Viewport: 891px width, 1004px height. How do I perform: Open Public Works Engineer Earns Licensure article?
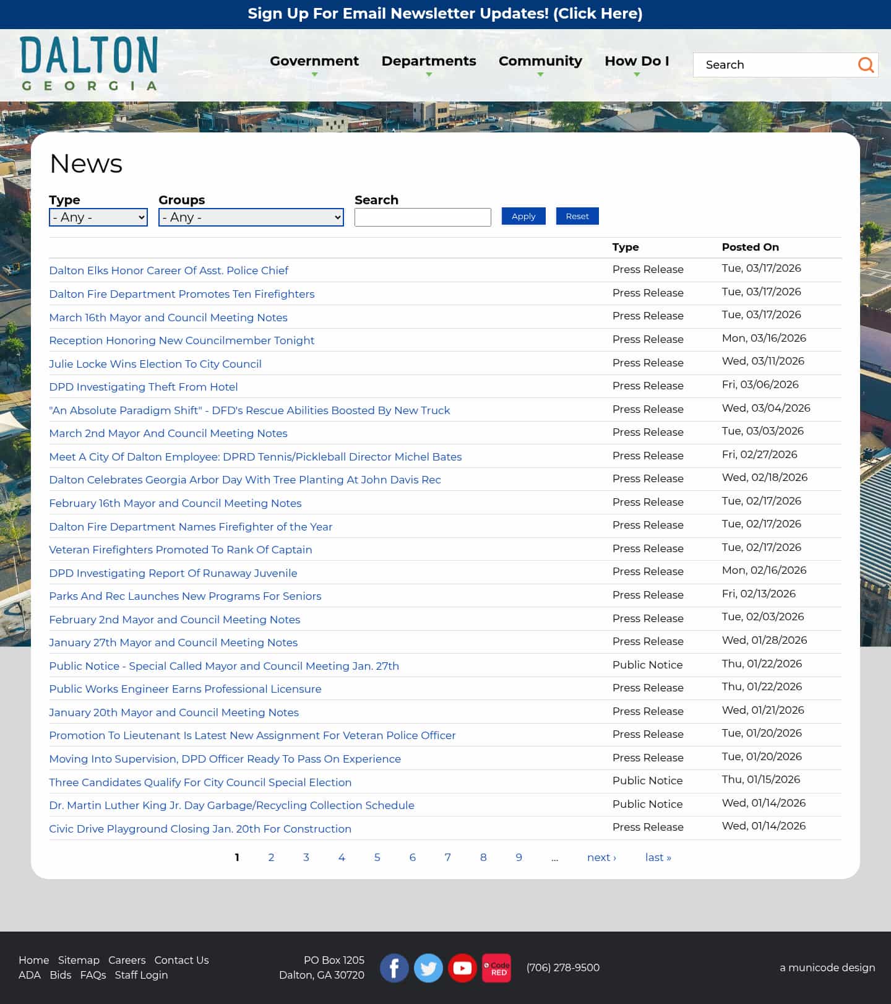(x=185, y=689)
